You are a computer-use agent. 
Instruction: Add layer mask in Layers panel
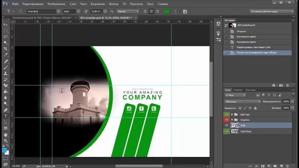[263, 166]
